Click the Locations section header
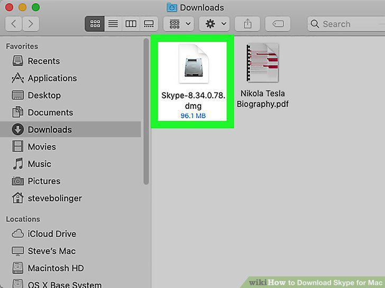Viewport: 385px width, 288px height. pos(23,219)
